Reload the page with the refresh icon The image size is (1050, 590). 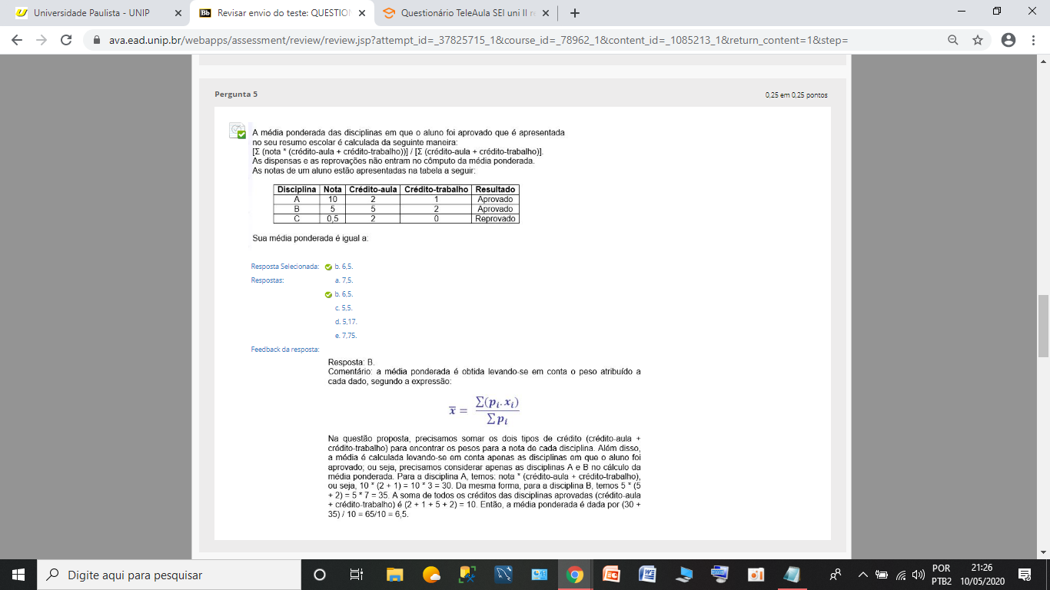[x=66, y=40]
